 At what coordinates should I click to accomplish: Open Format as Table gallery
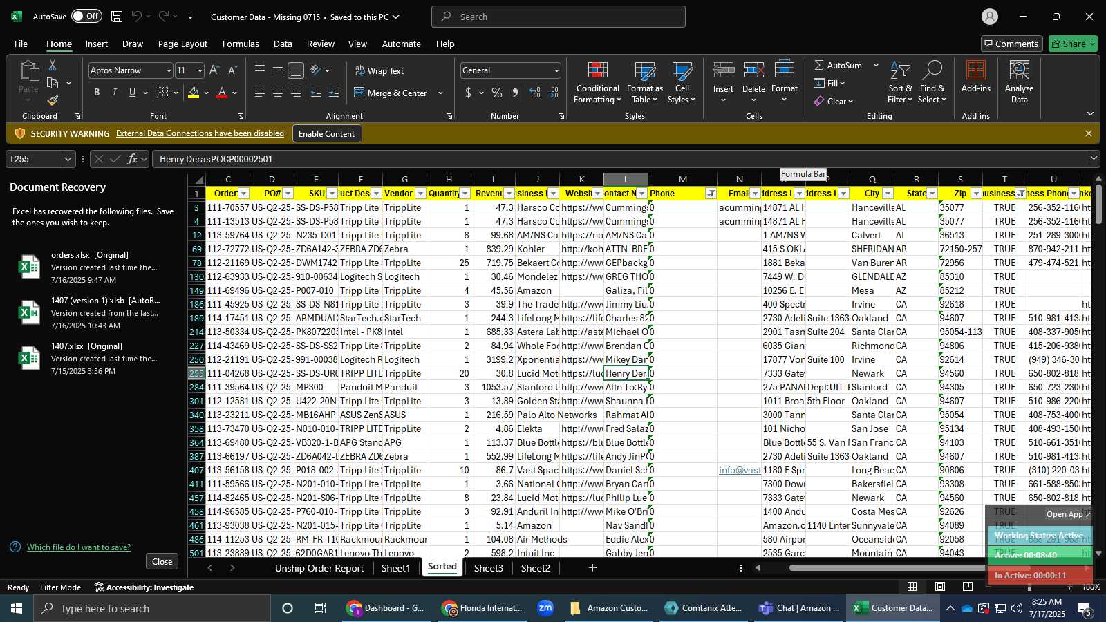pyautogui.click(x=644, y=83)
